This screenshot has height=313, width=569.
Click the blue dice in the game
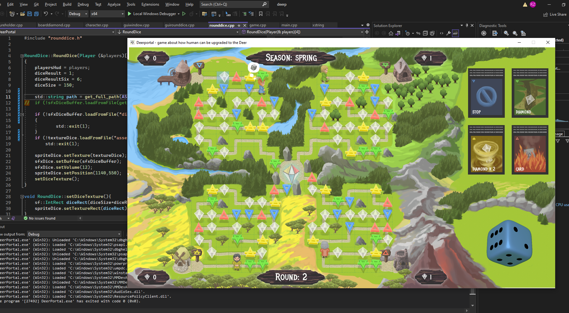(509, 243)
